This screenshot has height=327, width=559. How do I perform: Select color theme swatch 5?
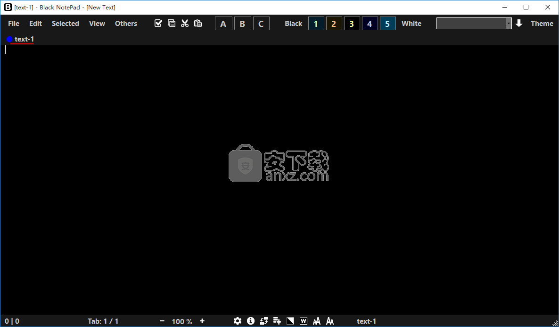[388, 24]
